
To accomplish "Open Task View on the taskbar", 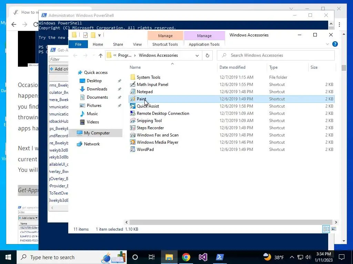I will pos(152,257).
